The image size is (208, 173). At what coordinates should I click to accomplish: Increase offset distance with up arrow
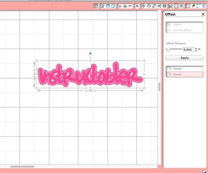(x=196, y=48)
